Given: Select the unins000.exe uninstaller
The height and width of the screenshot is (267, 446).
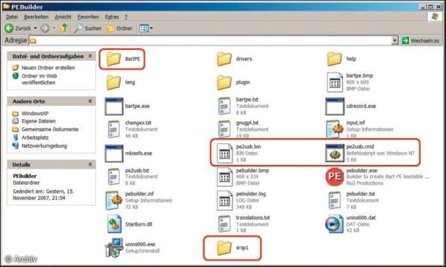Looking at the screenshot, I should [133, 248].
